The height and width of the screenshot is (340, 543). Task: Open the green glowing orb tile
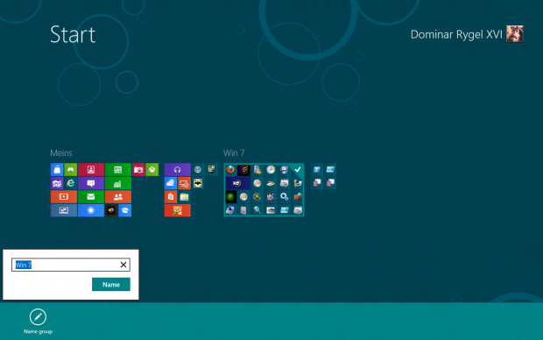[230, 196]
